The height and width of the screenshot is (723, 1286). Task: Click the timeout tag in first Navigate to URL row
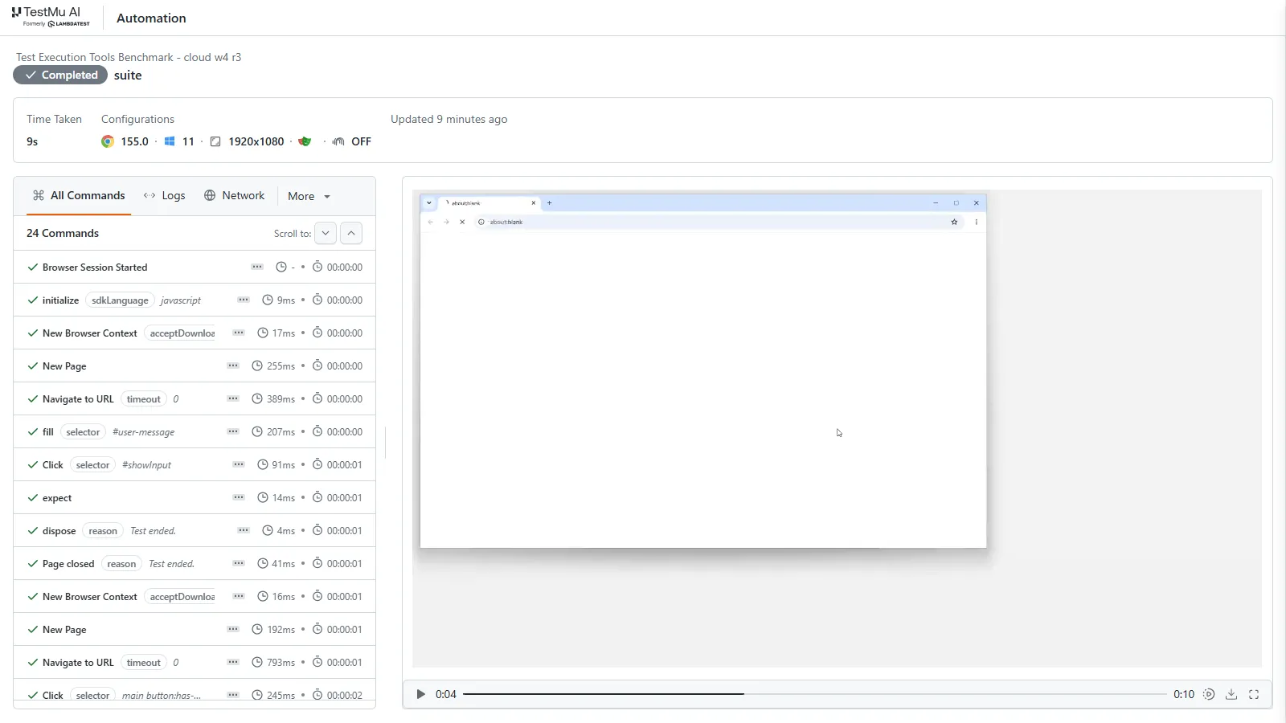144,399
